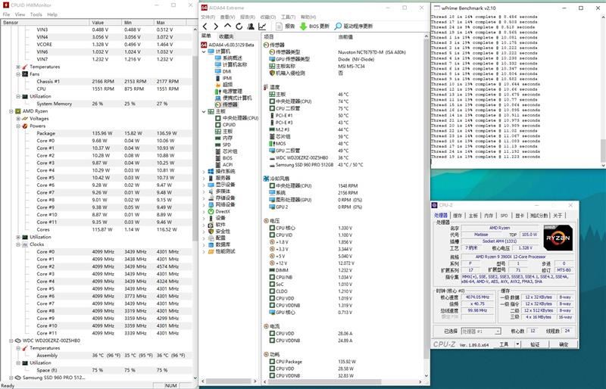Select 便携式计算机 in the AIDA64 tree
The height and width of the screenshot is (389, 606).
[233, 98]
